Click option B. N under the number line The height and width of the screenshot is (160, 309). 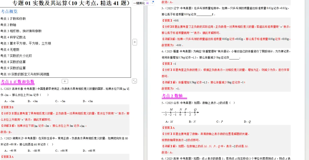tap(192, 122)
